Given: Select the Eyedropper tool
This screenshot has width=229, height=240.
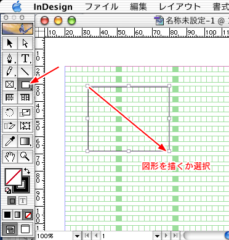Looking at the screenshot, I should (x=10, y=141).
